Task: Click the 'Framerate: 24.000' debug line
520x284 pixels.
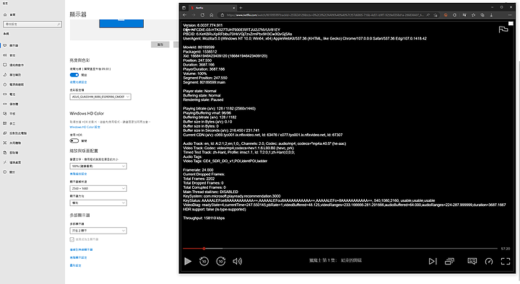Action: pyautogui.click(x=199, y=170)
